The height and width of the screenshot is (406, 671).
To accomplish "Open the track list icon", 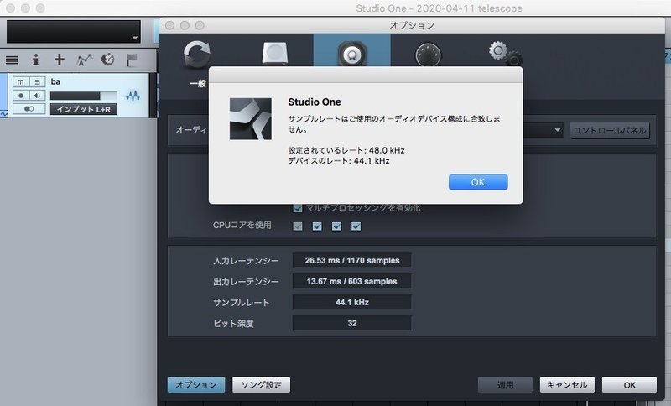I will click(12, 60).
